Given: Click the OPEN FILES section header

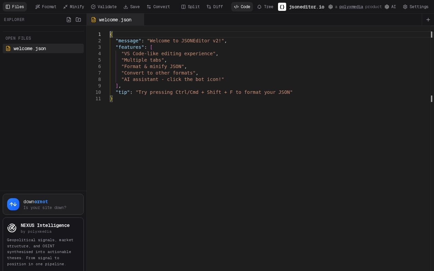Looking at the screenshot, I should pos(18,38).
